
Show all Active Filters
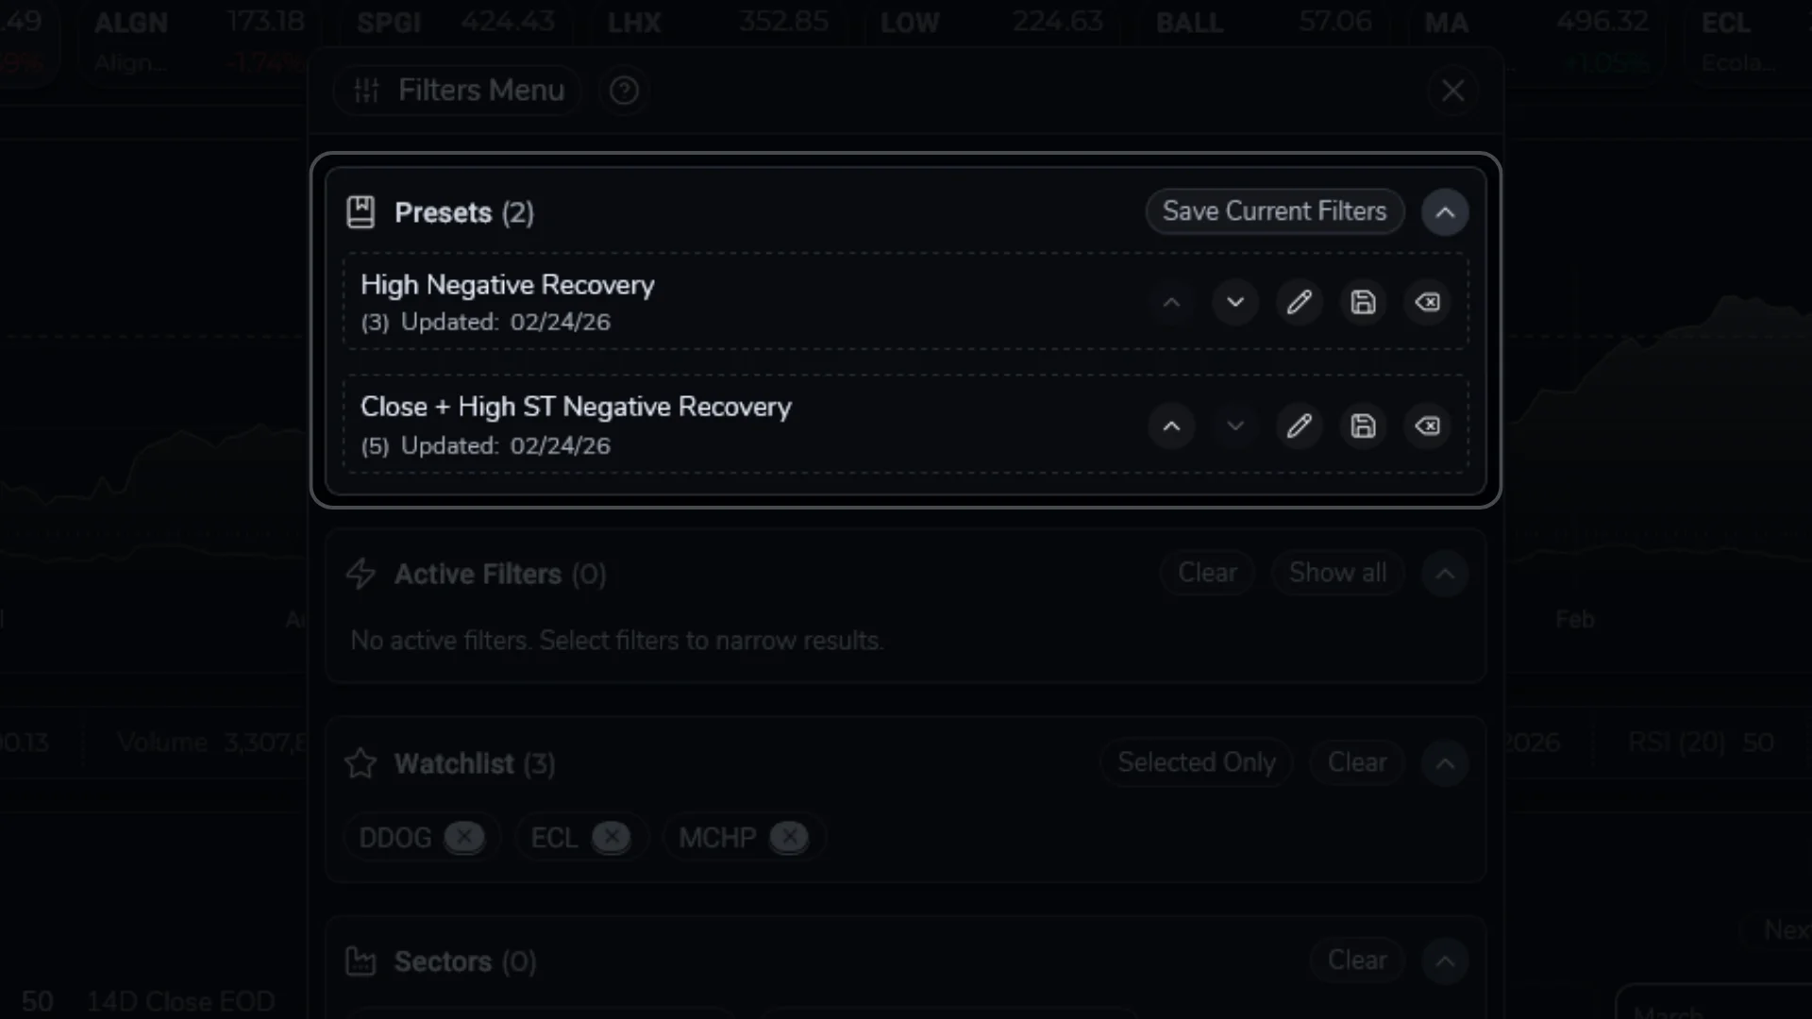pos(1337,572)
